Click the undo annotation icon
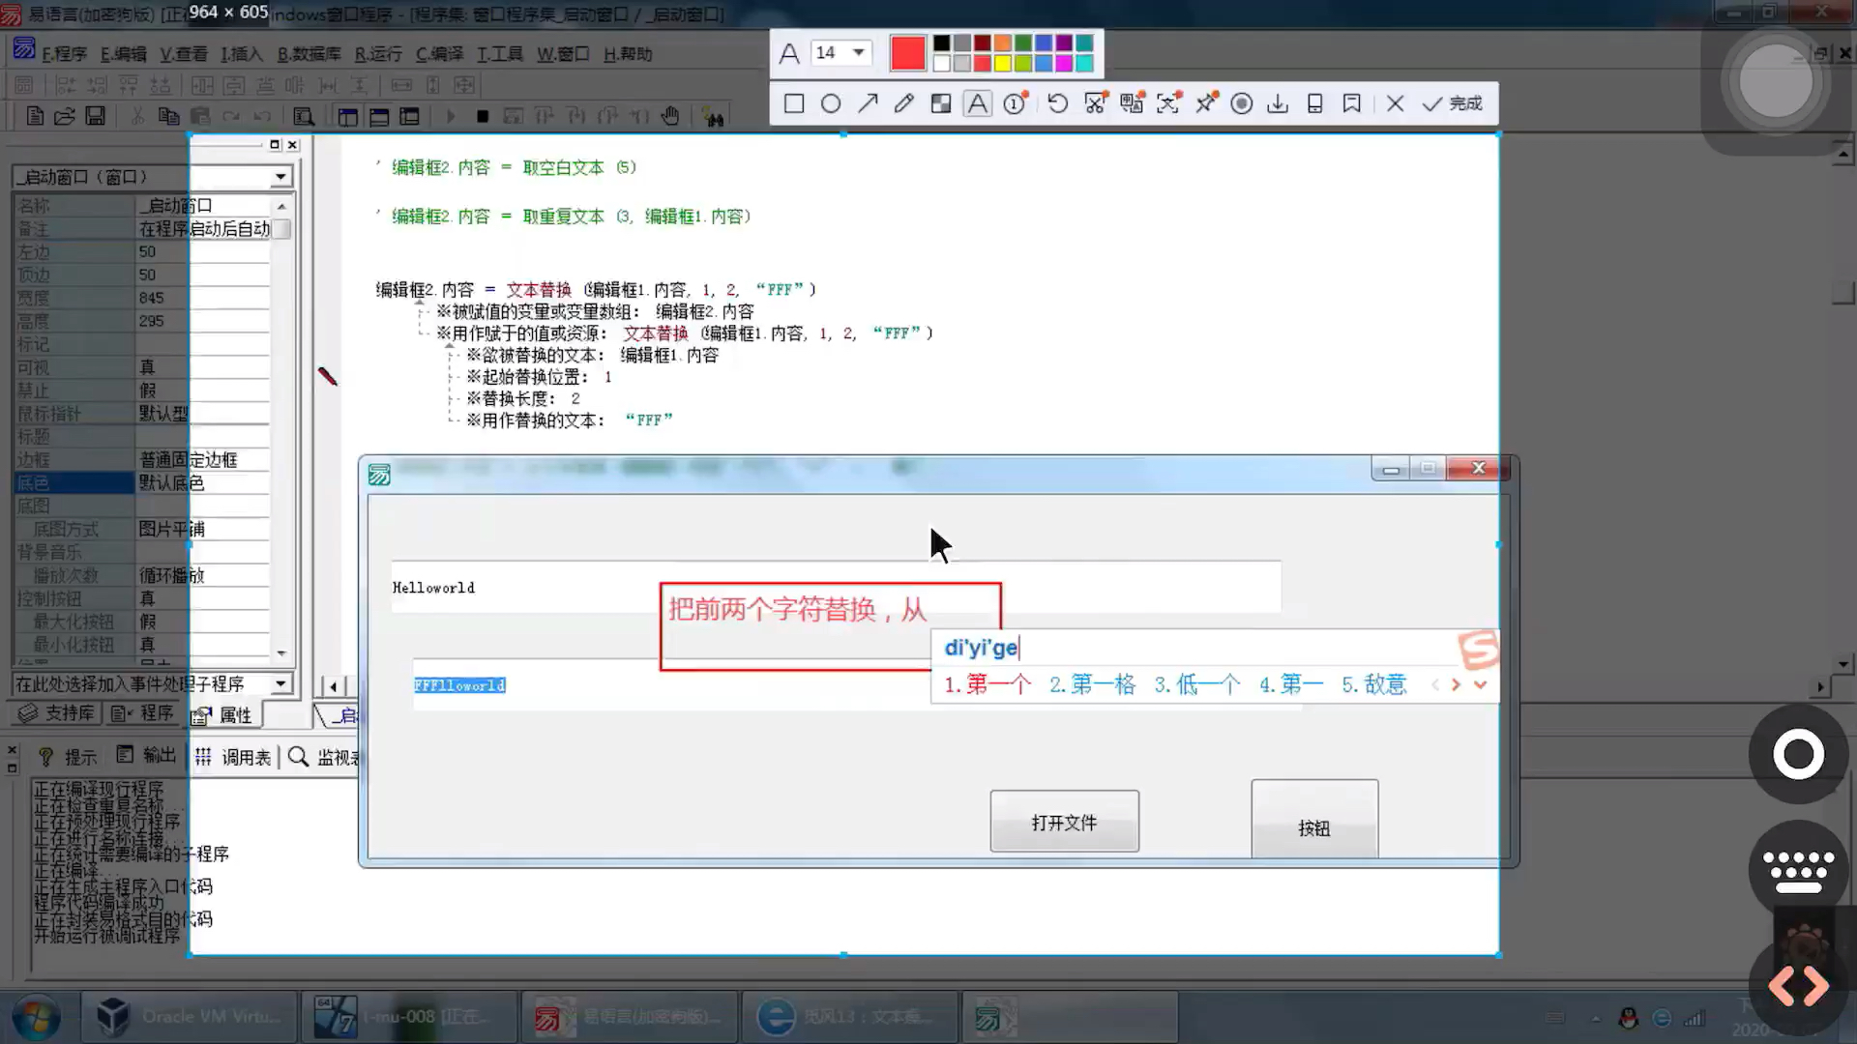This screenshot has width=1857, height=1044. [x=1057, y=103]
